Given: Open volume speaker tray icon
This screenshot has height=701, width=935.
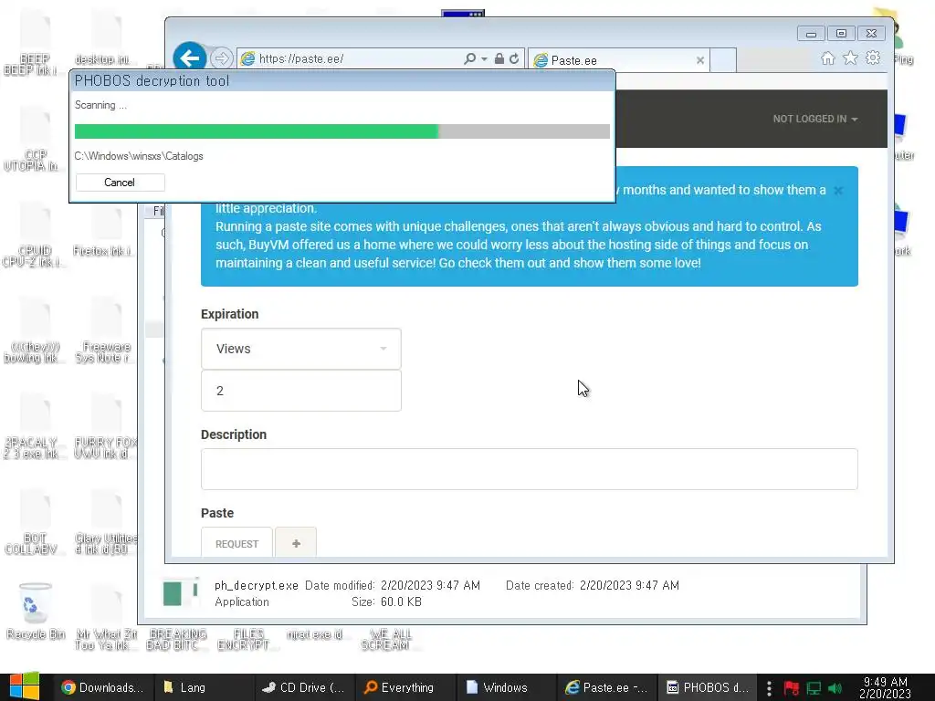Looking at the screenshot, I should tap(835, 688).
